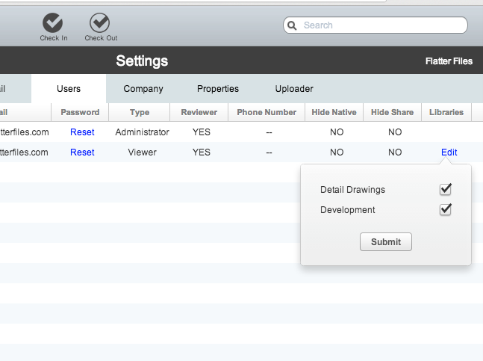
Task: Click the search magnifier icon
Action: pos(292,25)
